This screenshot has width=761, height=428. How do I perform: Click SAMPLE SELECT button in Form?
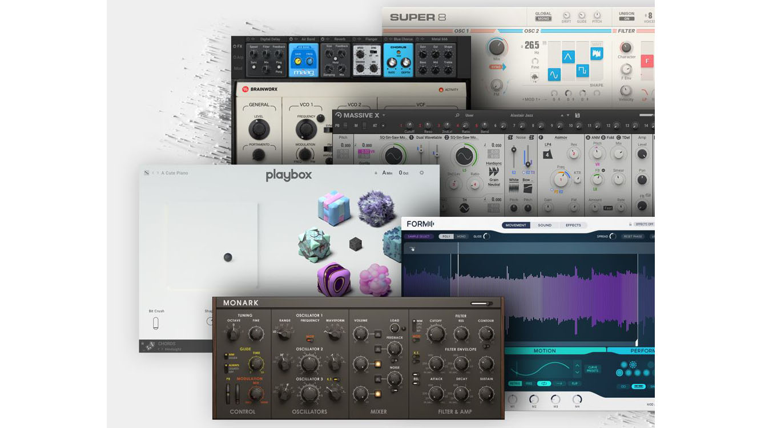click(x=418, y=236)
